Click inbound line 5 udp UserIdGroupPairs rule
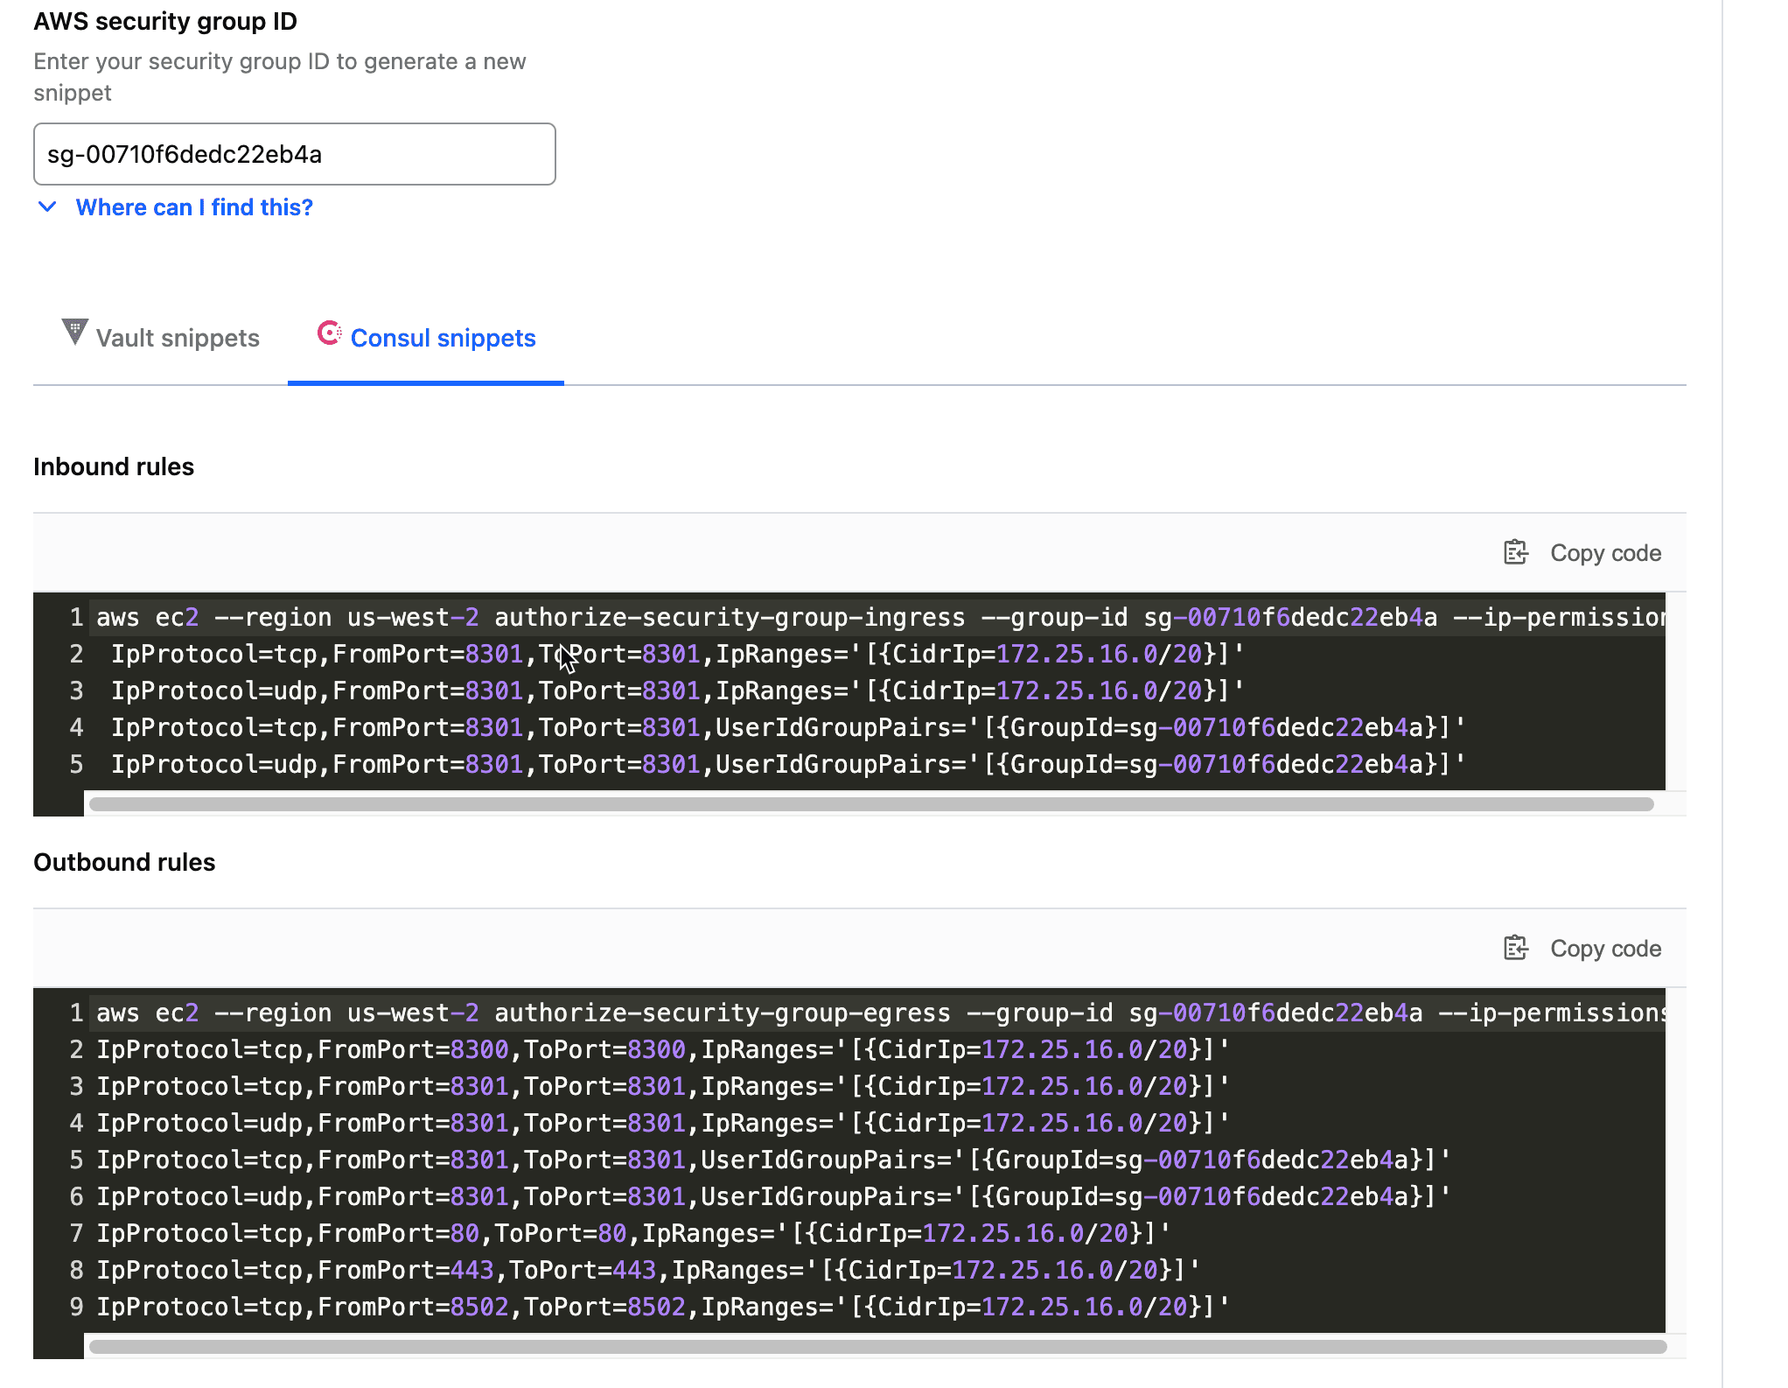Image resolution: width=1788 pixels, height=1388 pixels. tap(788, 765)
